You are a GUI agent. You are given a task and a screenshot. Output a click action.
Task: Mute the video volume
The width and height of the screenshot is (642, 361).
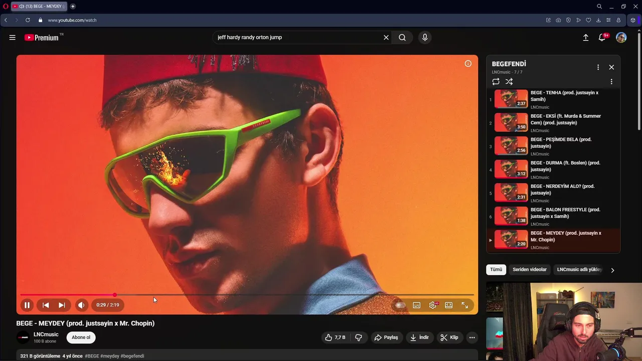(81, 305)
